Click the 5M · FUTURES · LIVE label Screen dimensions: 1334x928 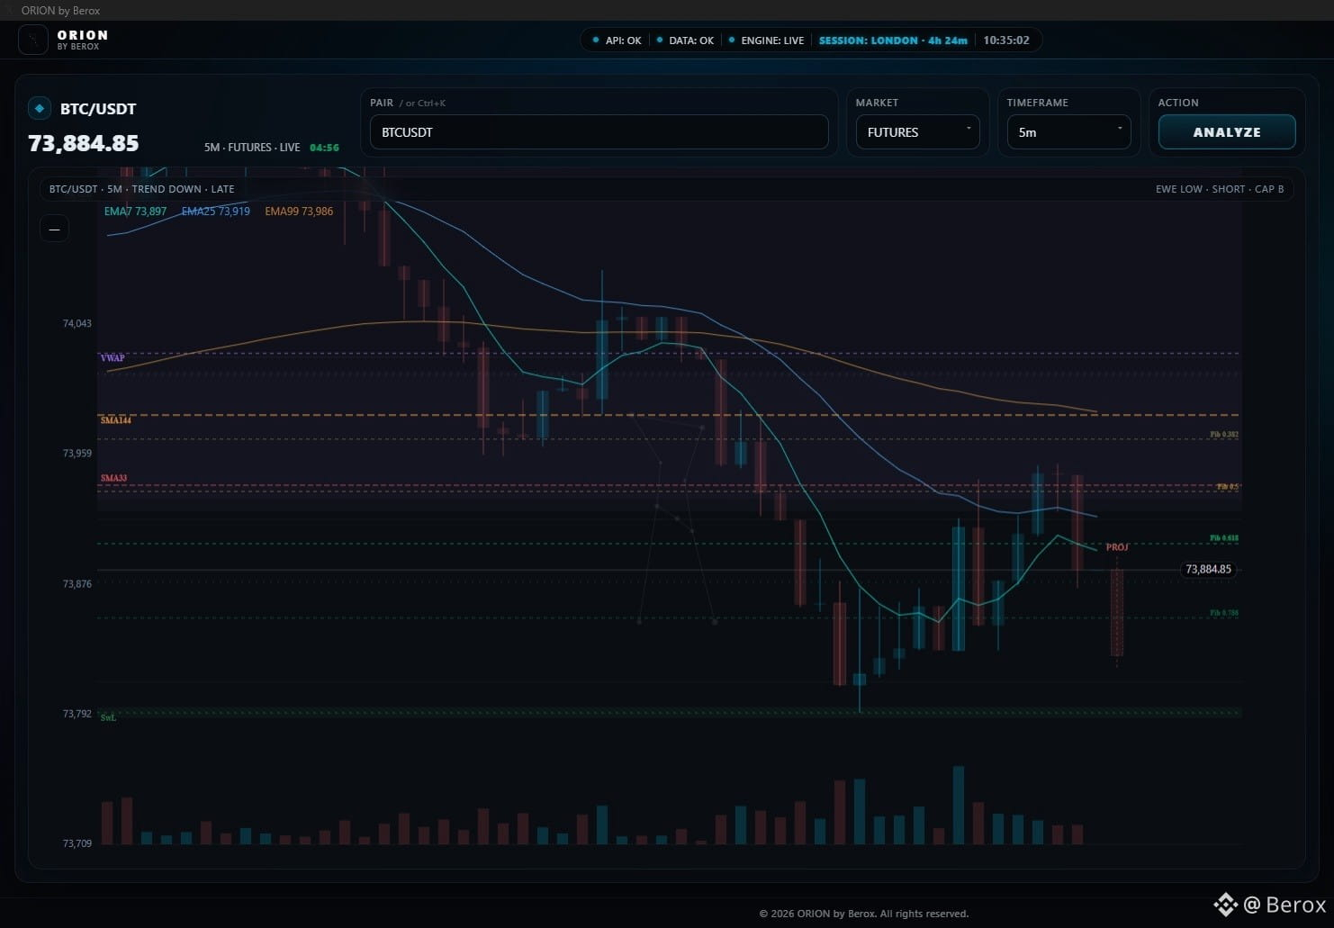(252, 148)
